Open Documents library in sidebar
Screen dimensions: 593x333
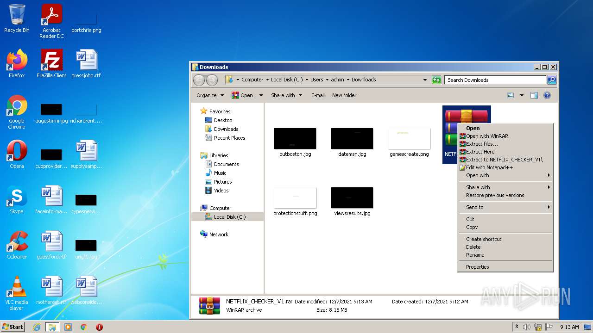(x=226, y=164)
